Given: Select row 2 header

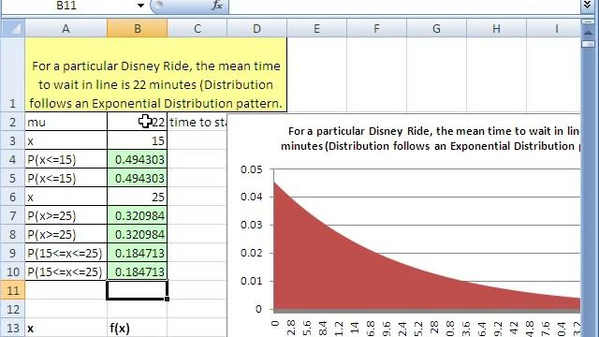Looking at the screenshot, I should click(12, 122).
